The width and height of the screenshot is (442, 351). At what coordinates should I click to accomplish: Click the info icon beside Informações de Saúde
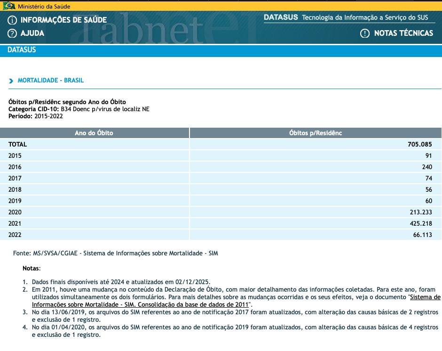pos(12,20)
